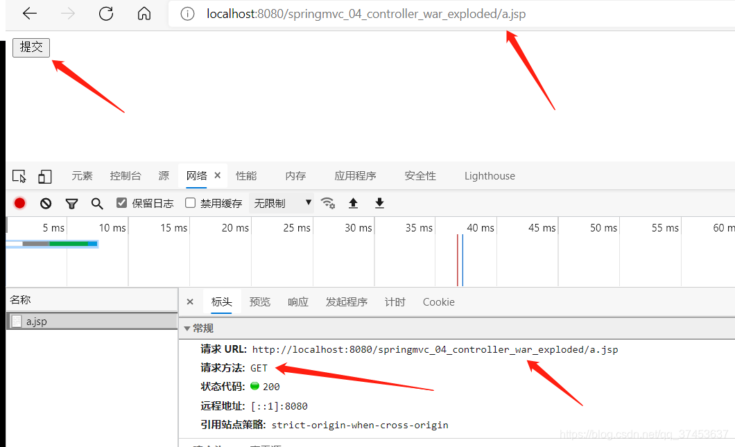735x447 pixels.
Task: Click the strict-origin-when-cross-origin value
Action: [360, 425]
